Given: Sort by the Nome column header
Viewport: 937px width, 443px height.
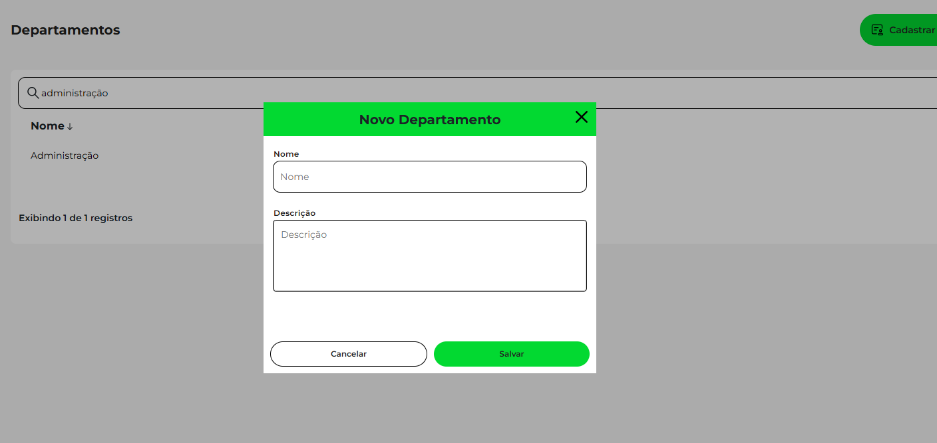Looking at the screenshot, I should (47, 126).
